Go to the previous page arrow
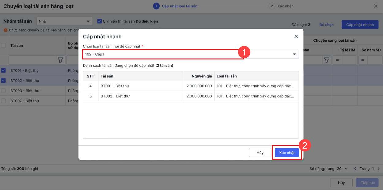The height and width of the screenshot is (190, 383). 355,169
